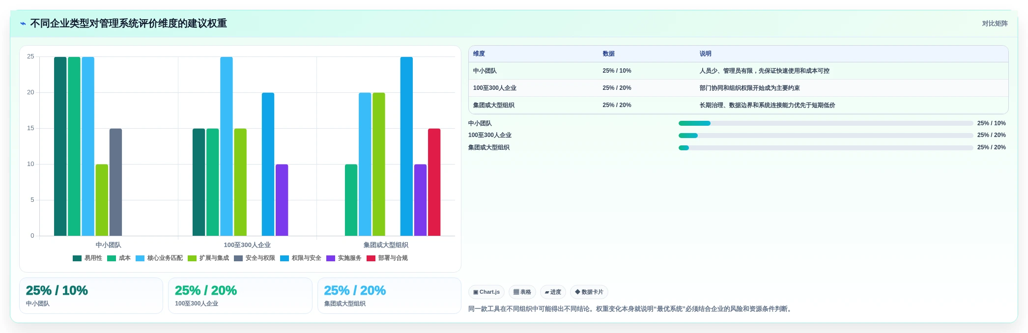Viewport: 1028px width, 333px height.
Task: Click the dark green 易用性 bar for 中小团队
Action: click(x=60, y=146)
